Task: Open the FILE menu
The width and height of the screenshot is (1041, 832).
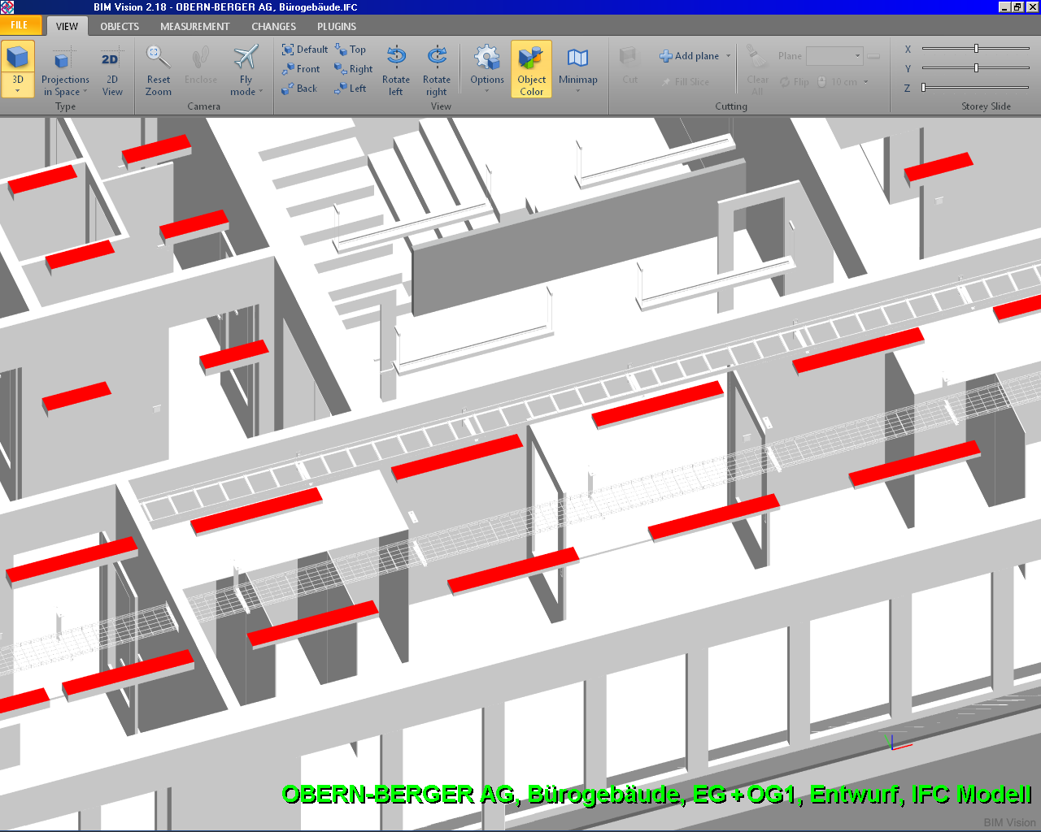Action: pyautogui.click(x=20, y=25)
